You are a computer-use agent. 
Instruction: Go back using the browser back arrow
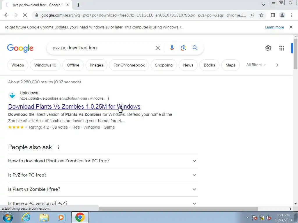click(6, 15)
